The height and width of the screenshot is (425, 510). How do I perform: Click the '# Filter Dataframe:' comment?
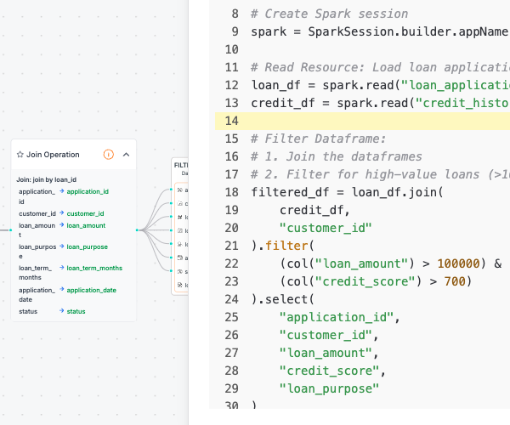(319, 139)
